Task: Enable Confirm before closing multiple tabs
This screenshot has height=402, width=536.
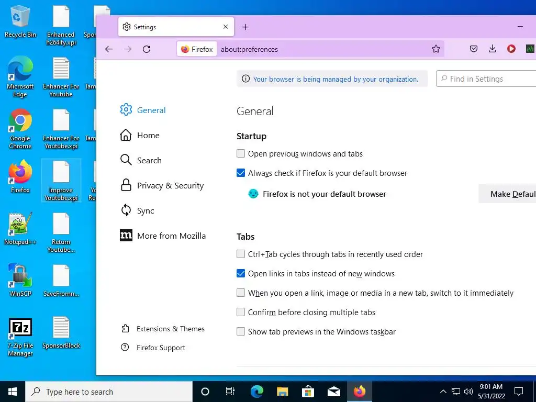Action: [x=241, y=312]
